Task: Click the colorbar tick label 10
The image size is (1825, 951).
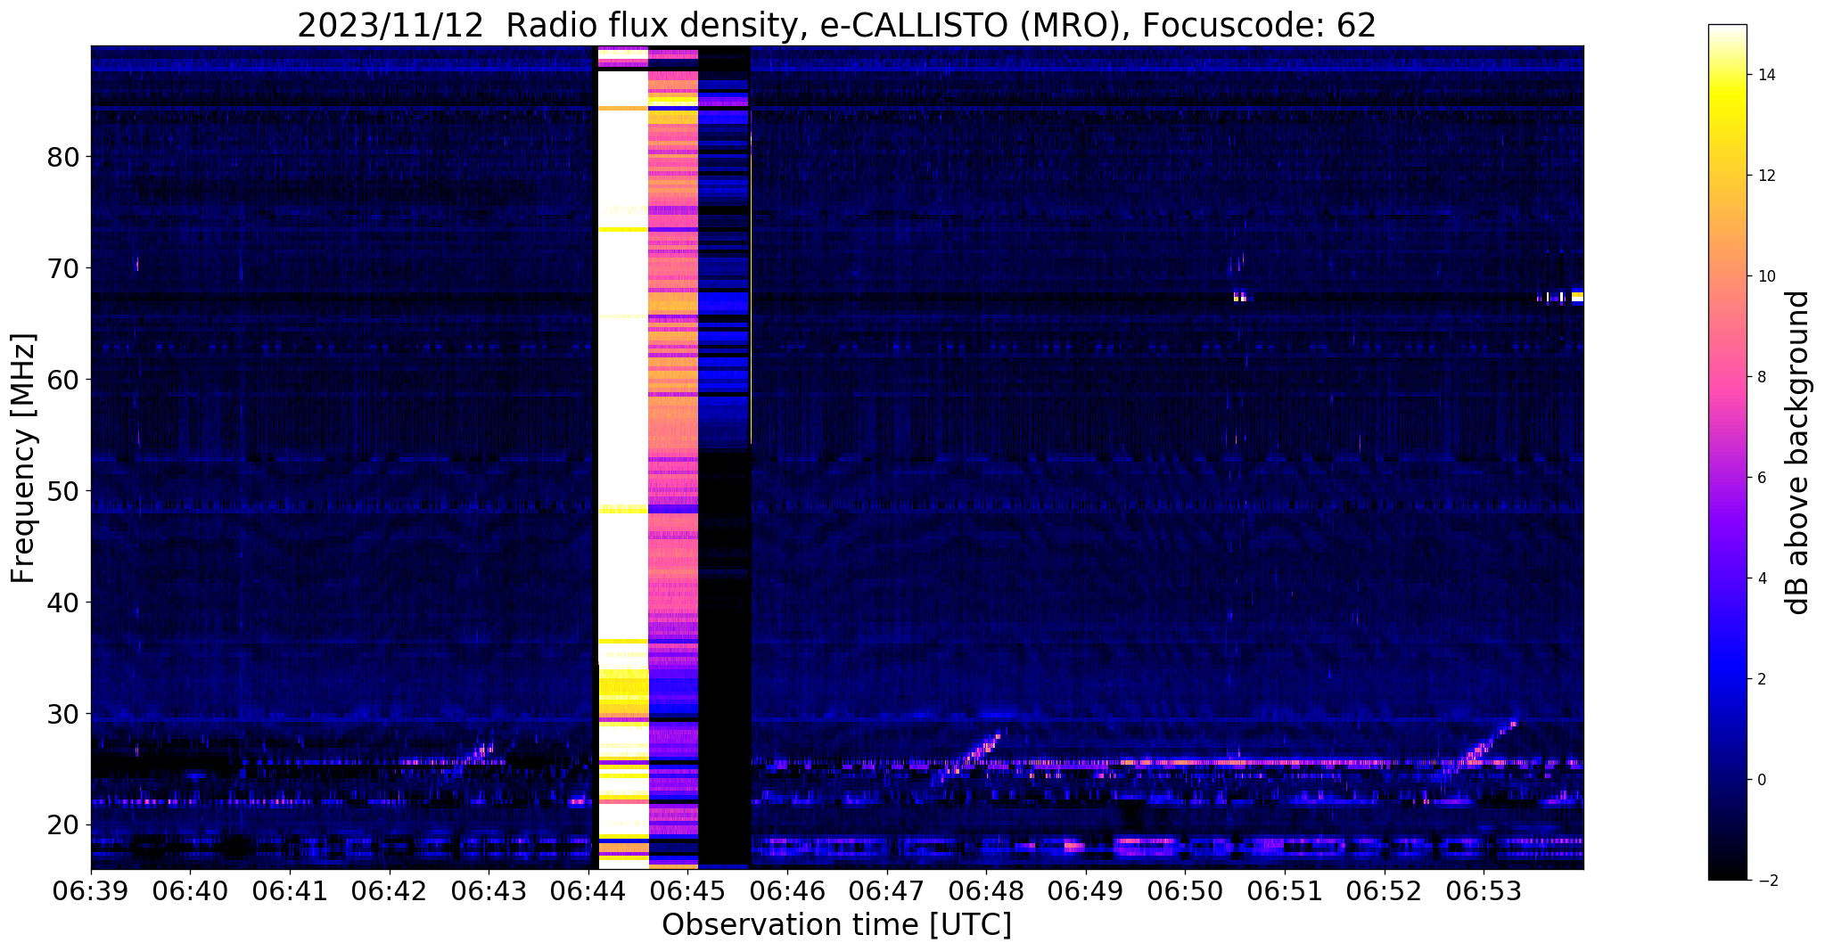Action: 1765,277
